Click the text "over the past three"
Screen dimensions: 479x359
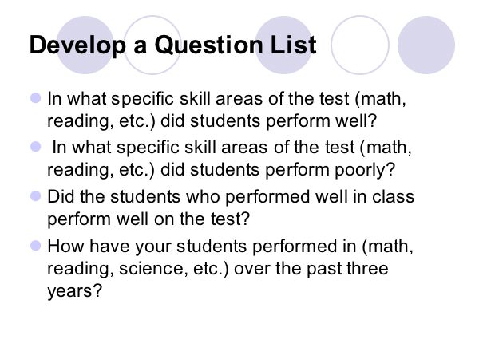[311, 268]
